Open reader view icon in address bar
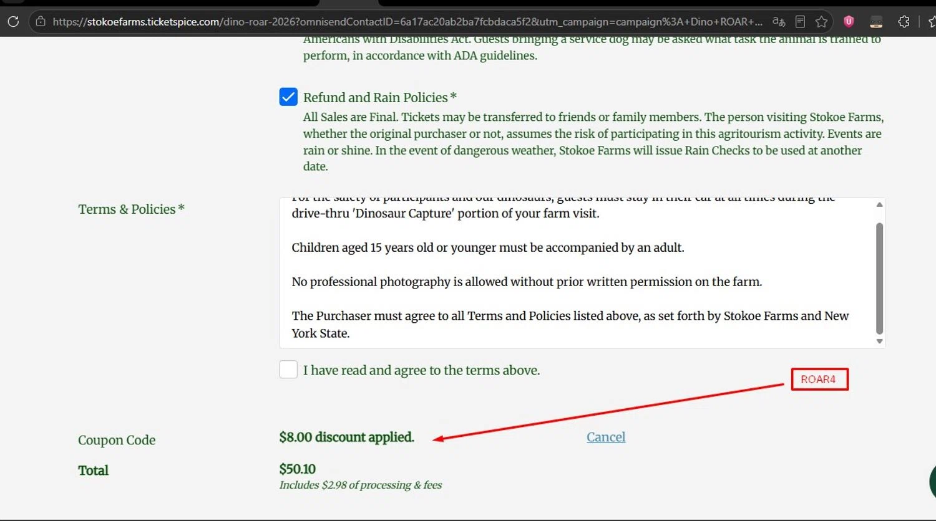Viewport: 936px width, 521px height. point(800,22)
